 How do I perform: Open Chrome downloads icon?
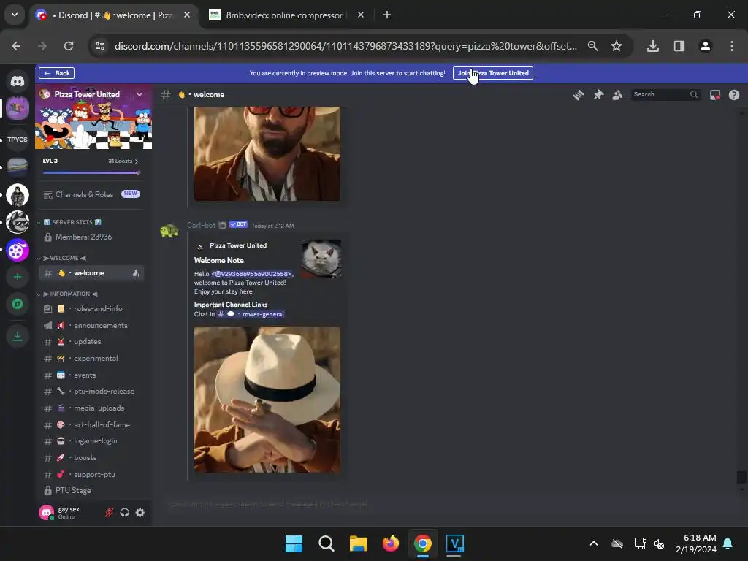[x=653, y=46]
